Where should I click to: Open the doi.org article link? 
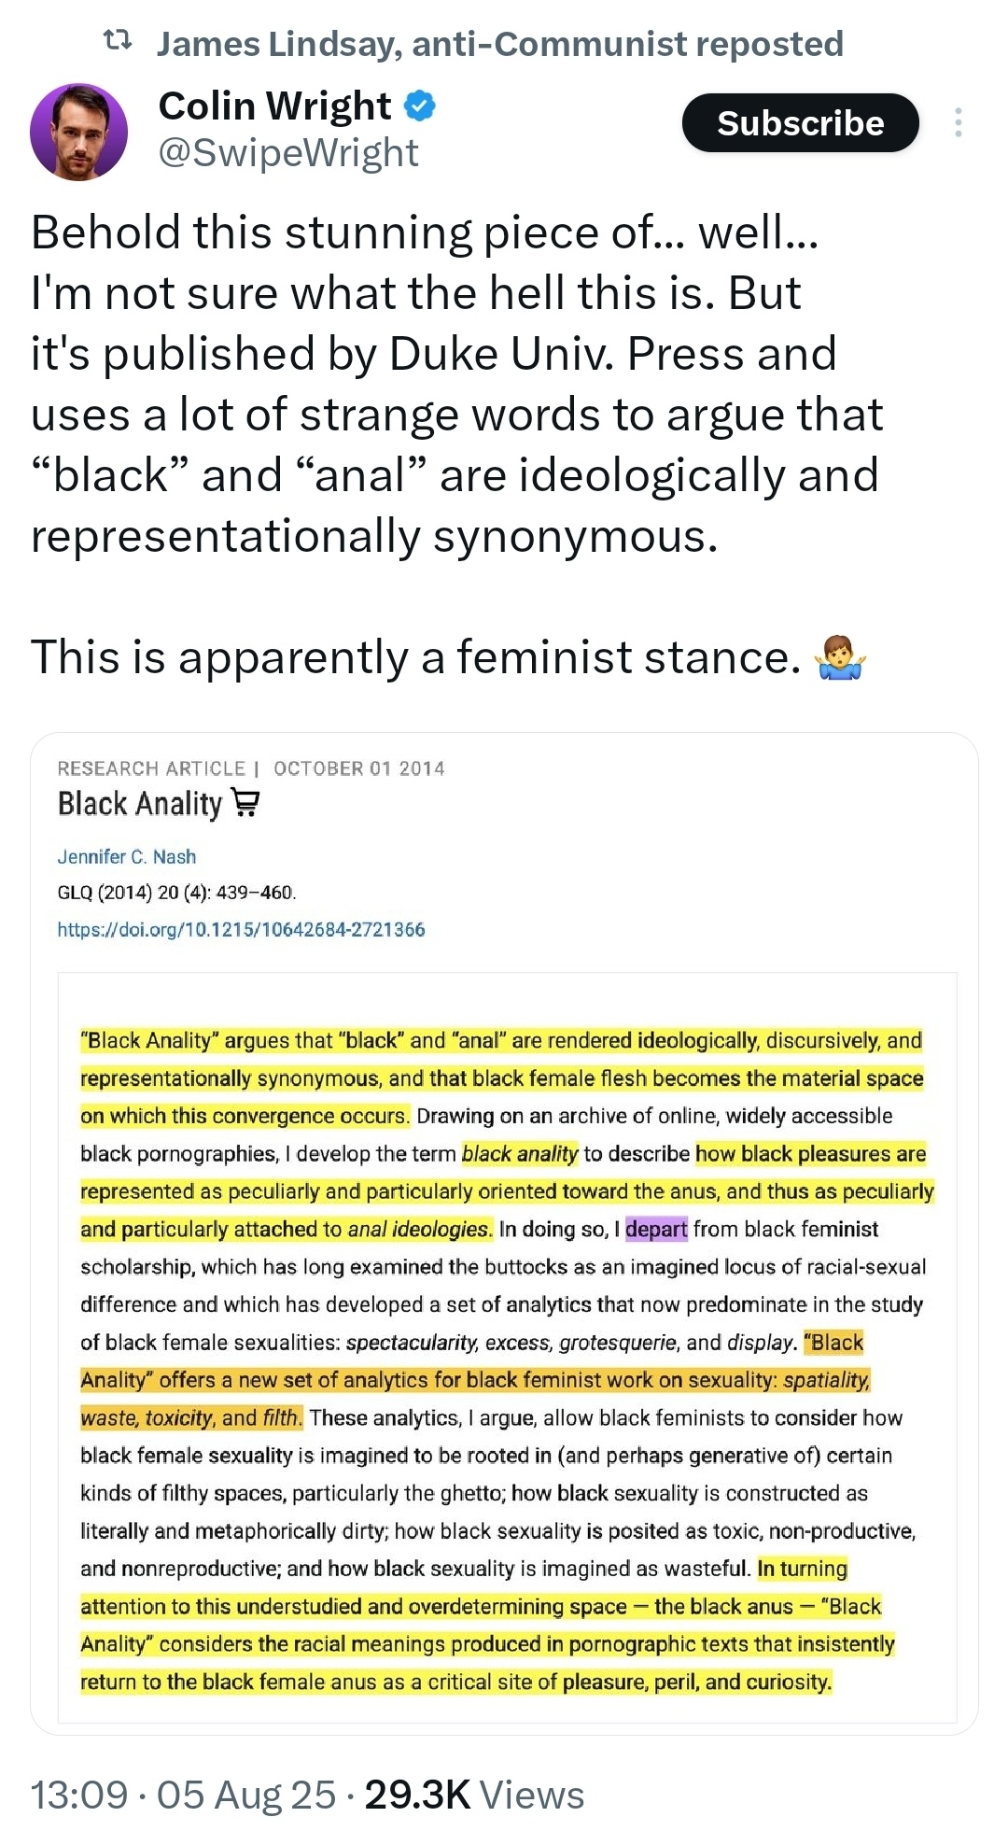[x=241, y=929]
